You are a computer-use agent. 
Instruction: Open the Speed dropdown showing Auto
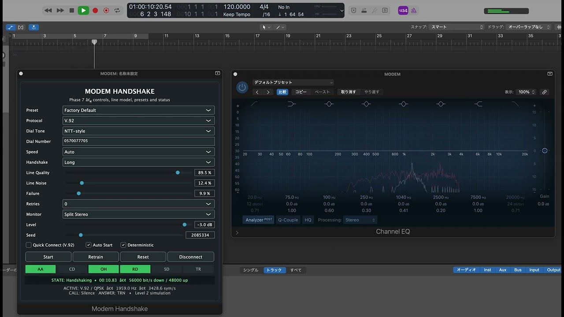138,152
